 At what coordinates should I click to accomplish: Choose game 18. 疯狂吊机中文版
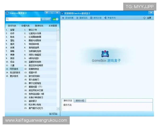(x=40, y=90)
